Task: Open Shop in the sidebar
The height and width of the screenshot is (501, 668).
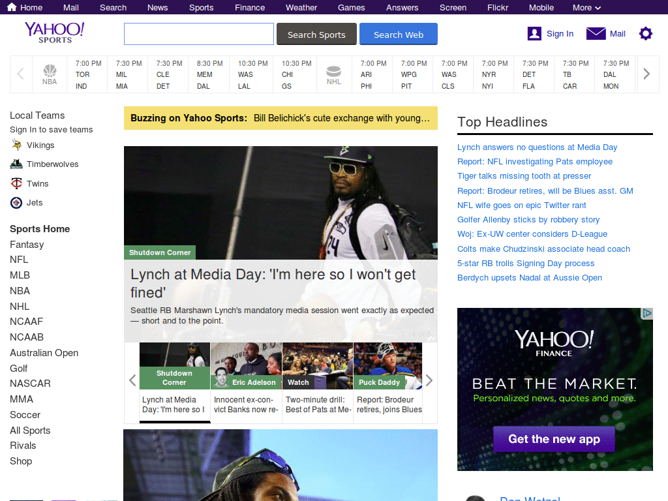Action: pos(21,461)
